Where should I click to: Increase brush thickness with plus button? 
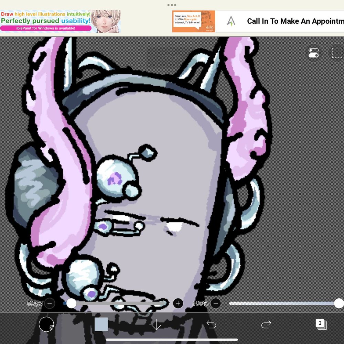[178, 303]
